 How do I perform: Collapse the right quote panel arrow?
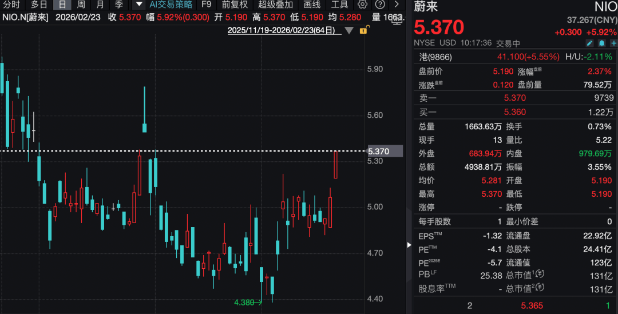[409, 245]
